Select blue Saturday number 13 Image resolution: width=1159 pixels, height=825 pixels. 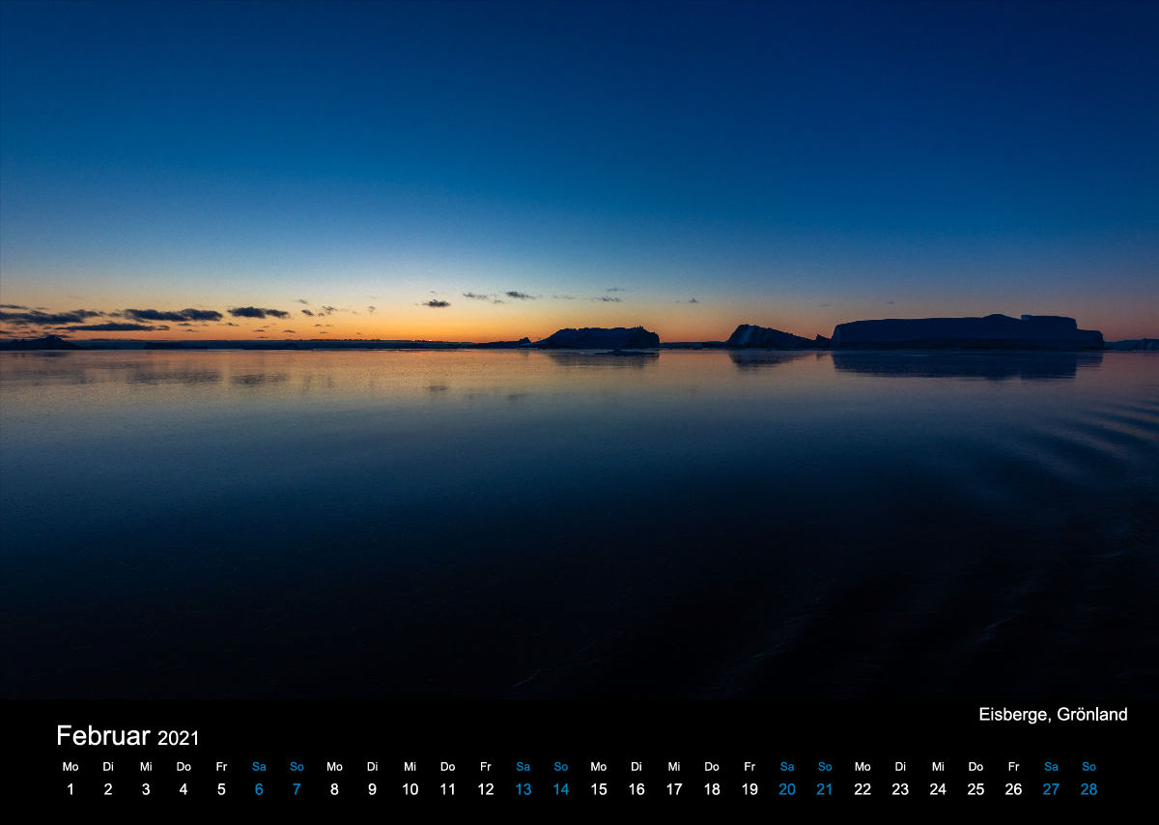523,789
